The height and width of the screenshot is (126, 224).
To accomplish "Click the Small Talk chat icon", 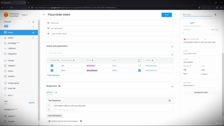I will [5, 89].
